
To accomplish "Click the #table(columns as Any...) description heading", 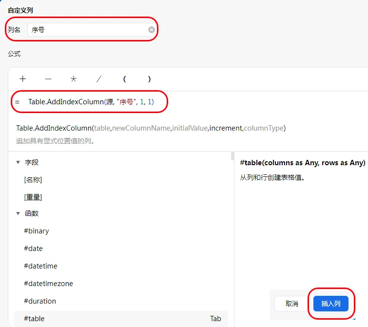I will 303,163.
